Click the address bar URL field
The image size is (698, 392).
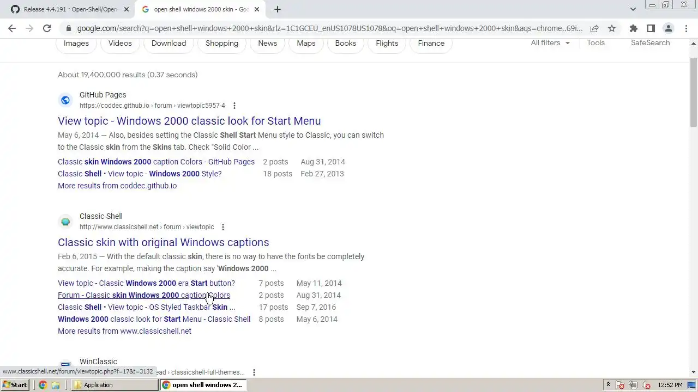click(329, 28)
